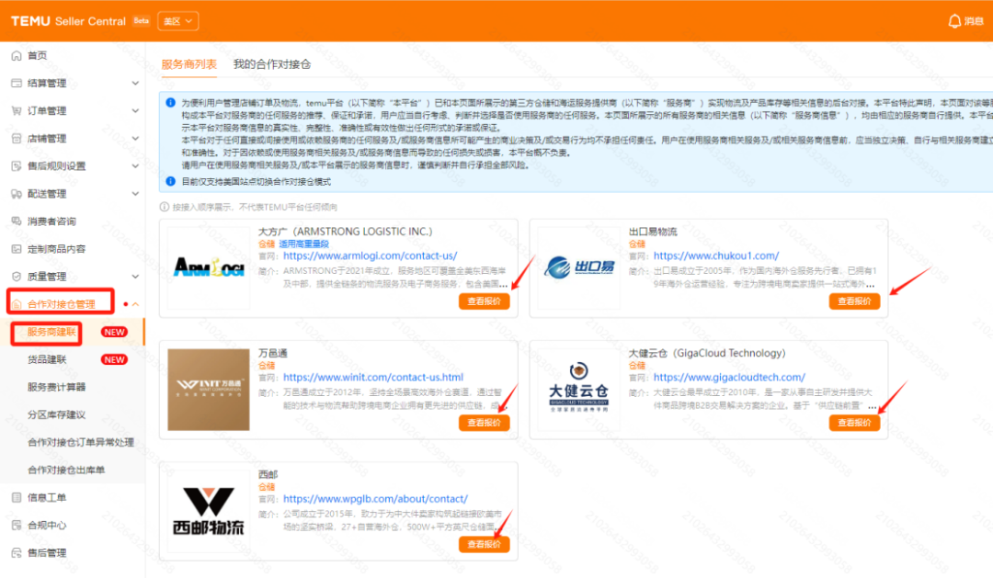993x578 pixels.
Task: Click the 售后规则设置 icon
Action: [x=17, y=166]
